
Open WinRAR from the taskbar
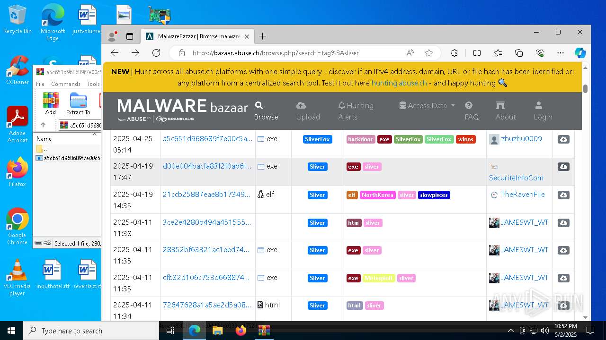[264, 331]
